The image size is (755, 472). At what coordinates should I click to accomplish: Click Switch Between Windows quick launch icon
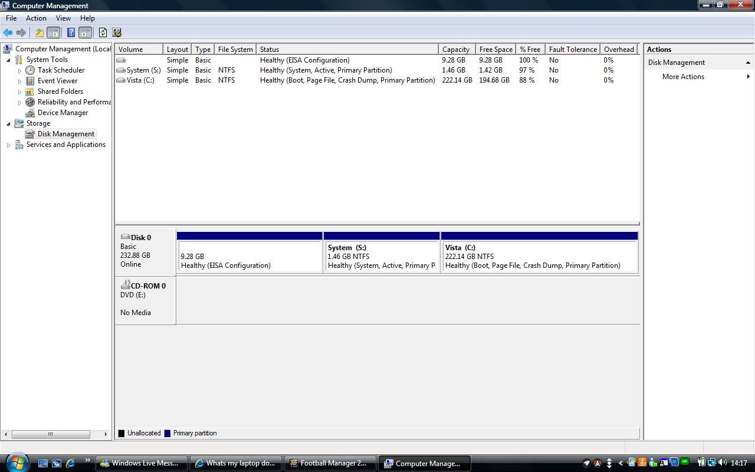click(x=57, y=463)
